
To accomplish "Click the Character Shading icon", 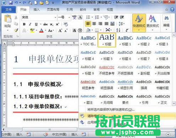I will (74, 30).
